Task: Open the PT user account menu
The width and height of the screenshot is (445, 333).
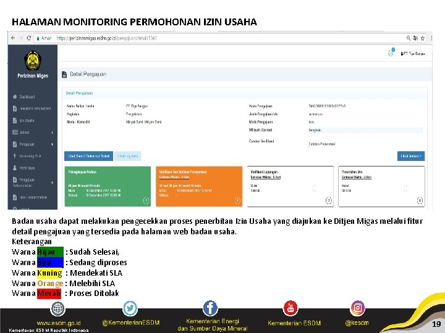Action: [413, 54]
